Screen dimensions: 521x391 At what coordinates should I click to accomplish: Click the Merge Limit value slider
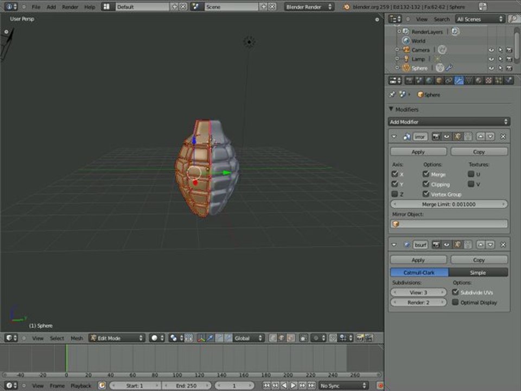(x=449, y=204)
